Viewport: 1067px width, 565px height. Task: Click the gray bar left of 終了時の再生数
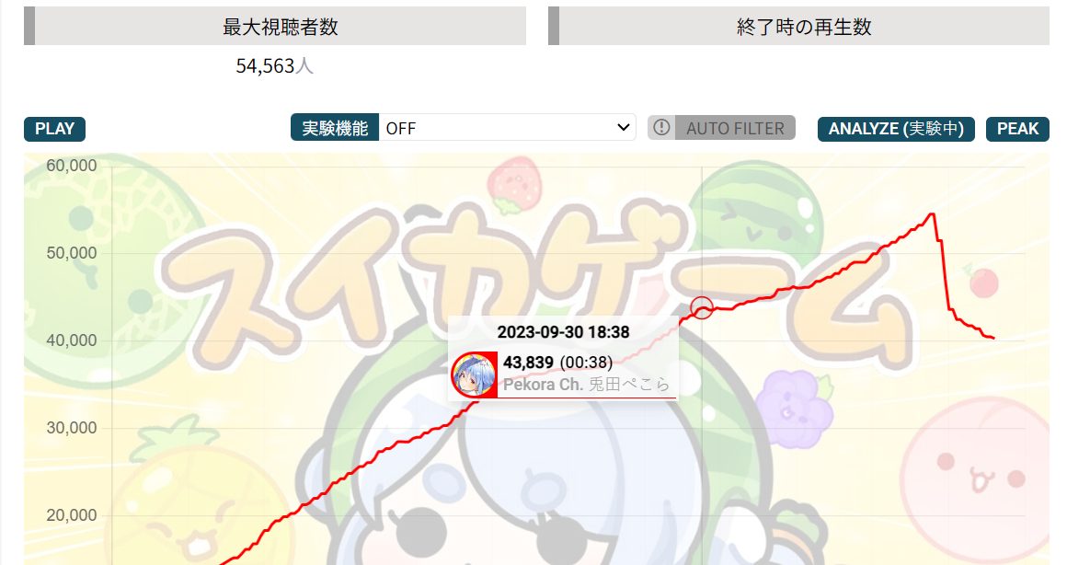pos(553,27)
